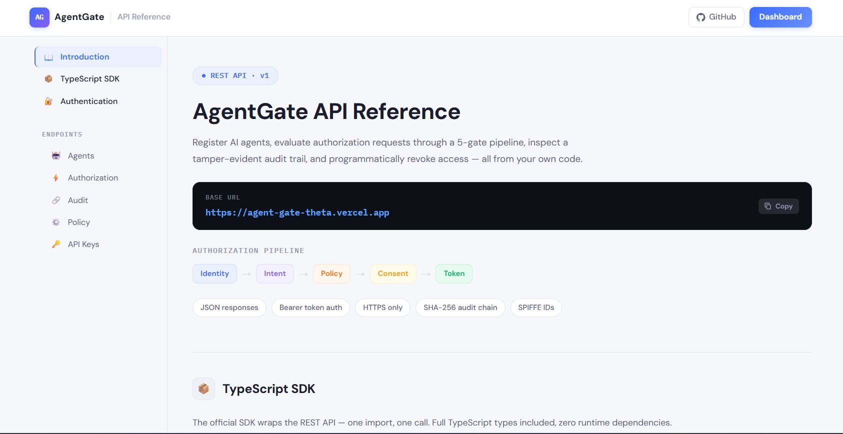Click the Bearer token auth tag
The width and height of the screenshot is (843, 434).
[310, 307]
